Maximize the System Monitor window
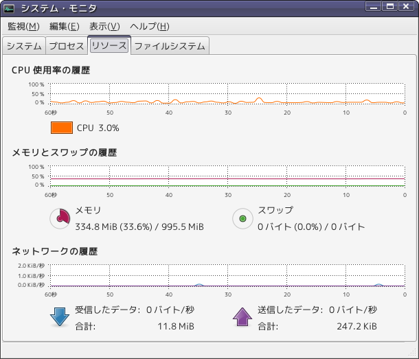The width and height of the screenshot is (419, 359). (390, 6)
